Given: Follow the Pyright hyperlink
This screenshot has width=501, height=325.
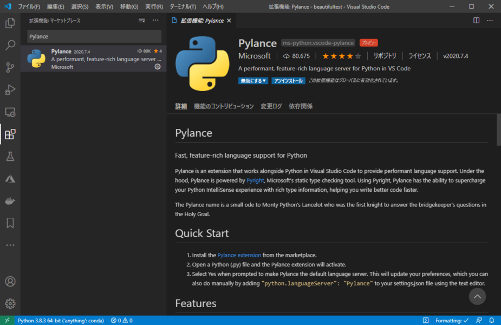Looking at the screenshot, I should coord(255,180).
